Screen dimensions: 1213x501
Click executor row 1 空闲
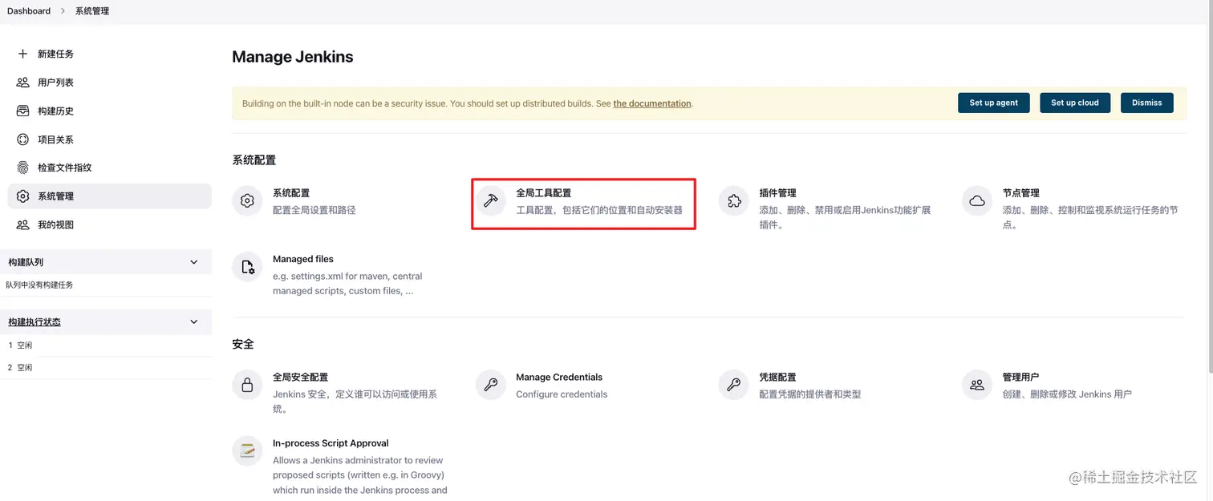106,345
